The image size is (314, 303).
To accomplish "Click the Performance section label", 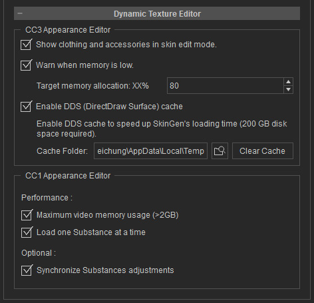I will pyautogui.click(x=47, y=198).
